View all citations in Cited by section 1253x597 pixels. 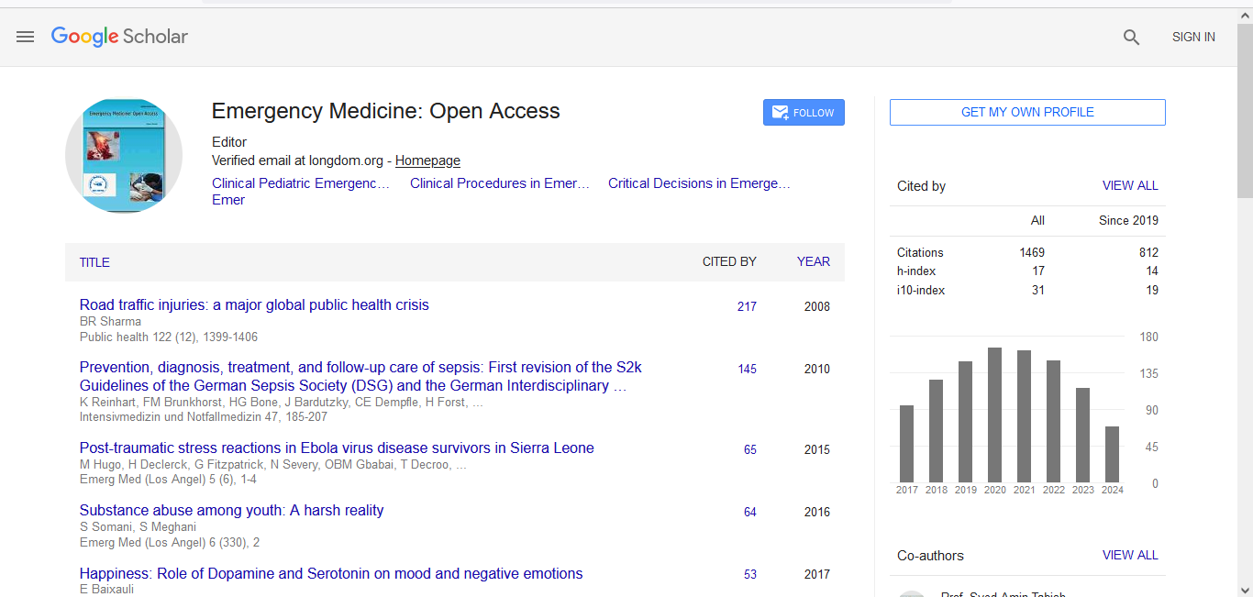coord(1130,186)
